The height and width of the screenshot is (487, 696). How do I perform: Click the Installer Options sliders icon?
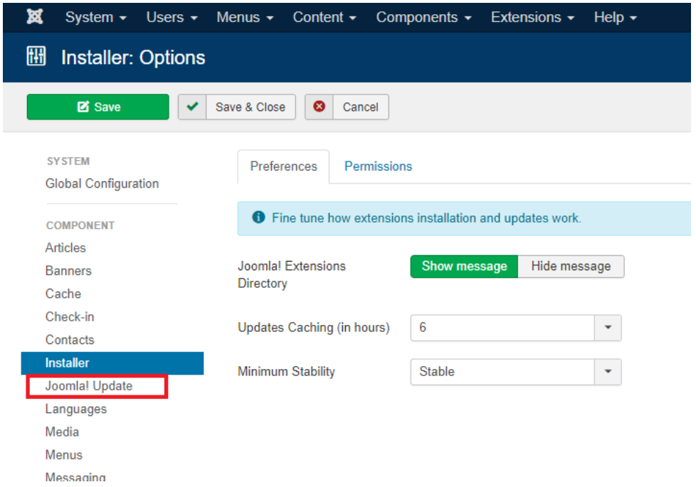tap(36, 56)
